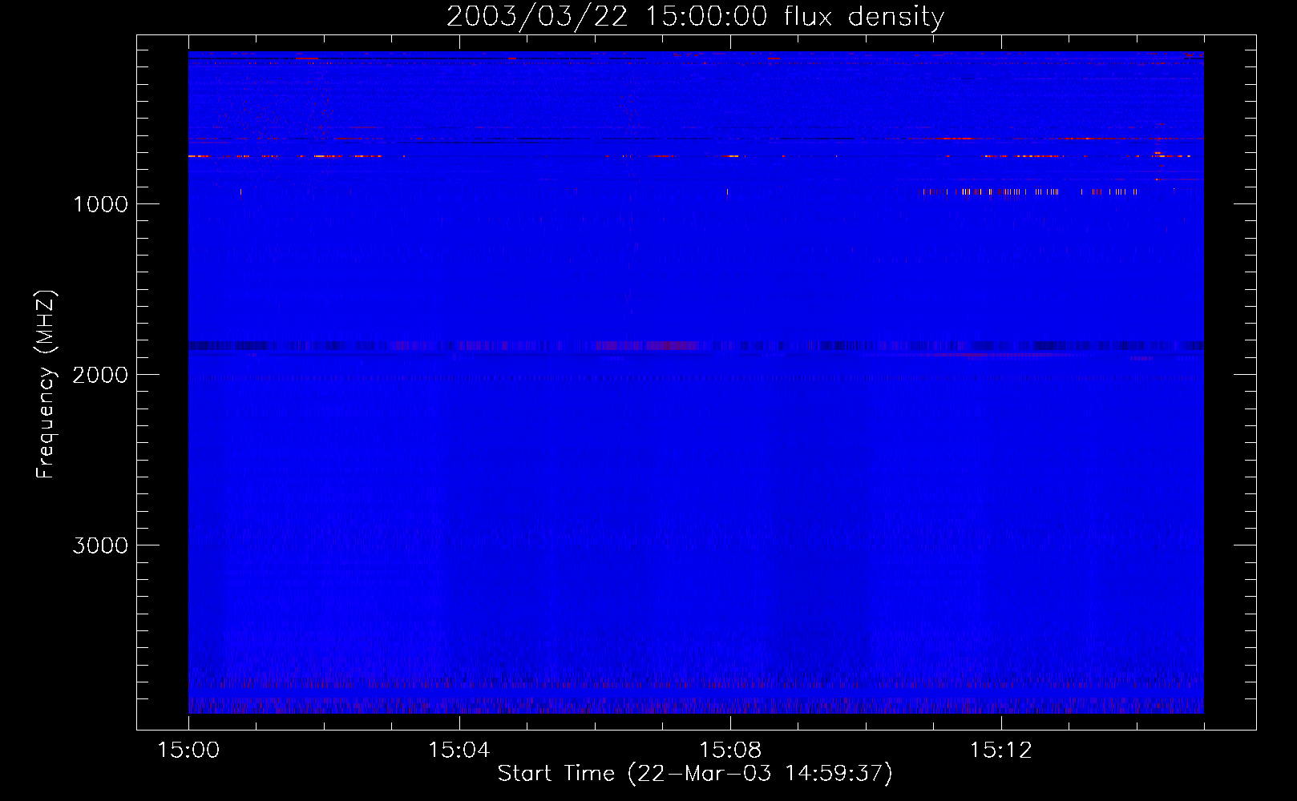The height and width of the screenshot is (801, 1297).
Task: Click the plot title '2003/03/22 15:00:00 flux density'
Action: pyautogui.click(x=695, y=17)
